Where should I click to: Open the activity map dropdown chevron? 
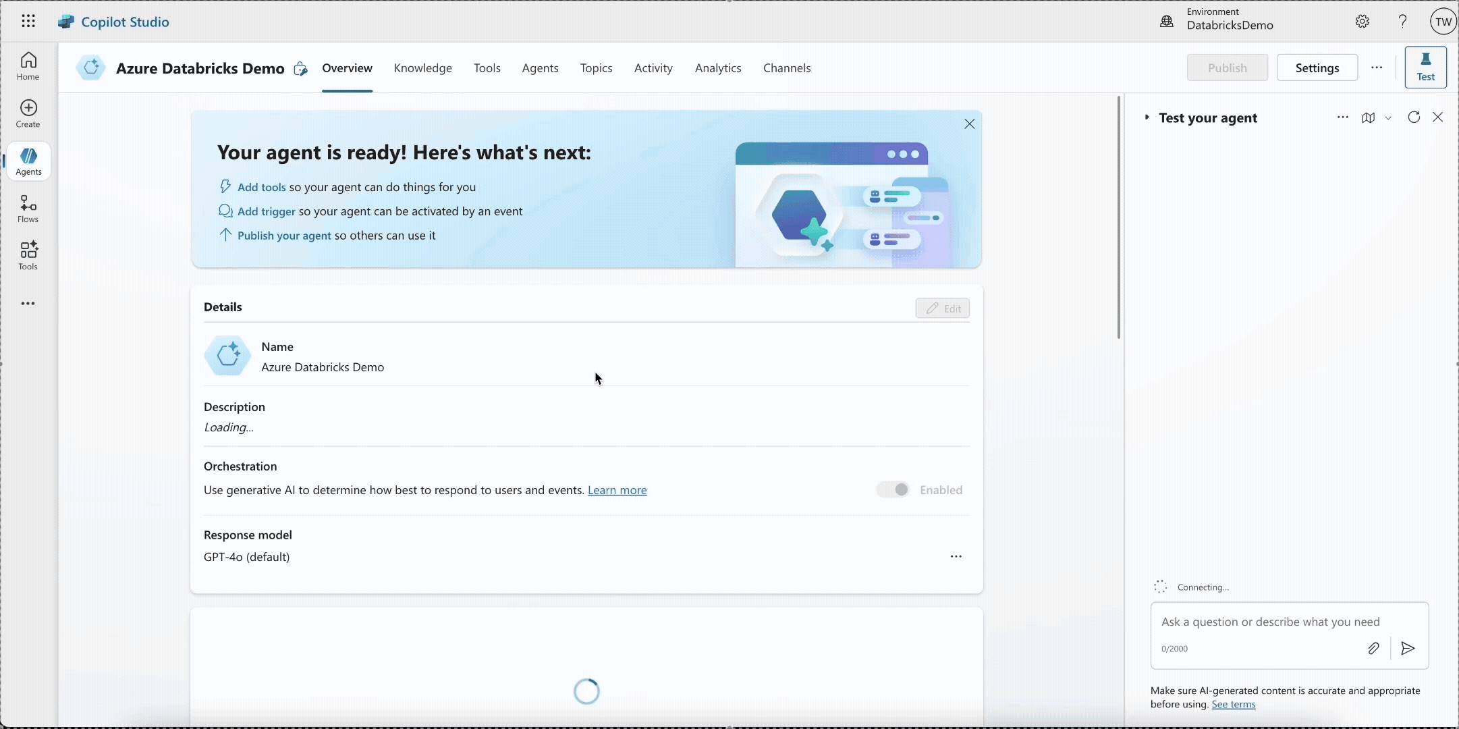click(1388, 118)
